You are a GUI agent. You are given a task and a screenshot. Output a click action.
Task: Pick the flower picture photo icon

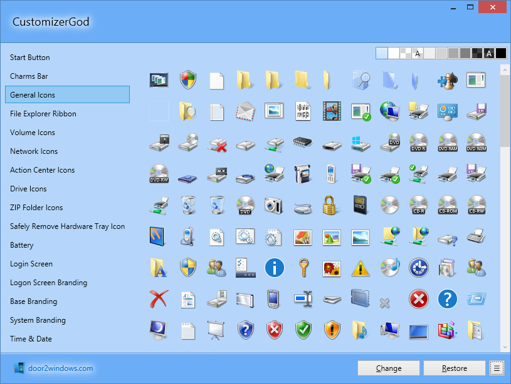[332, 269]
